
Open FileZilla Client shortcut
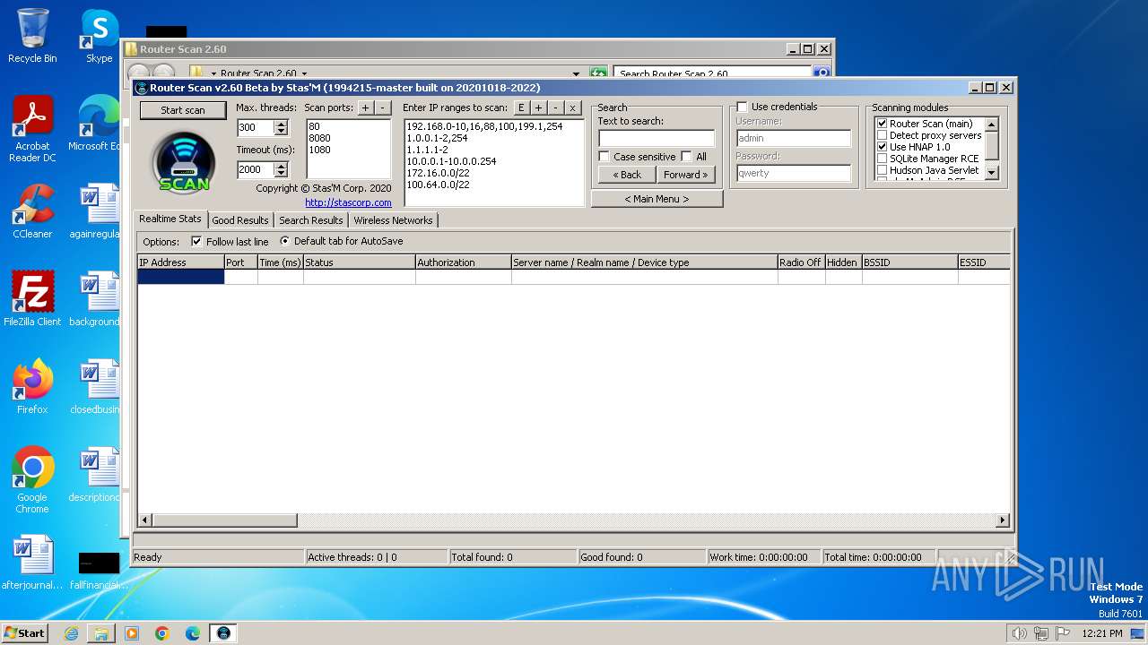pos(32,299)
